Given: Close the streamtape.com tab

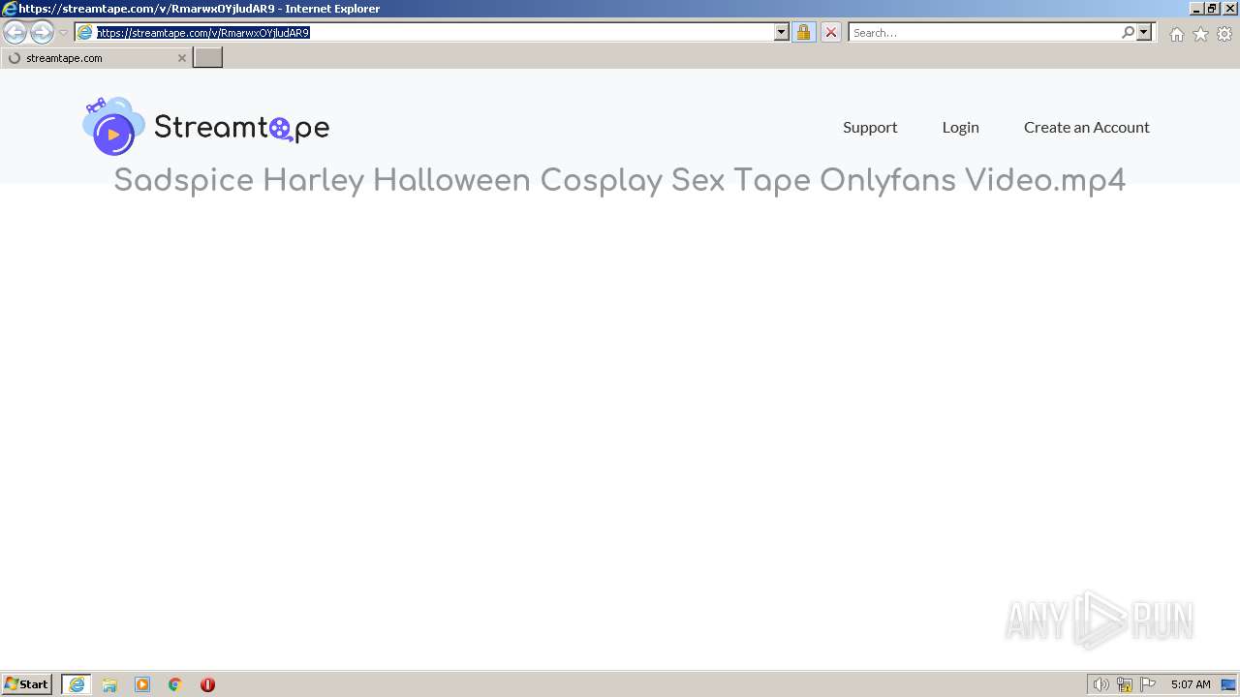Looking at the screenshot, I should click(181, 58).
